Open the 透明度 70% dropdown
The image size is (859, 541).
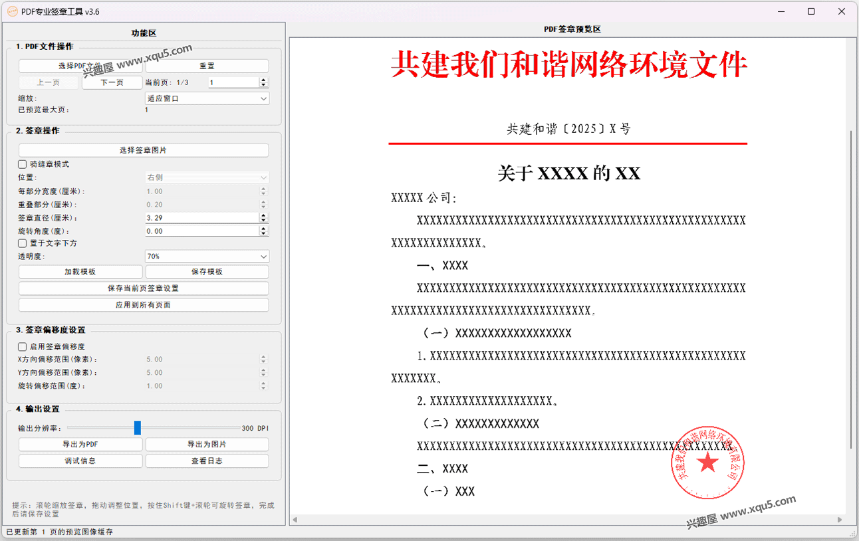click(x=207, y=257)
